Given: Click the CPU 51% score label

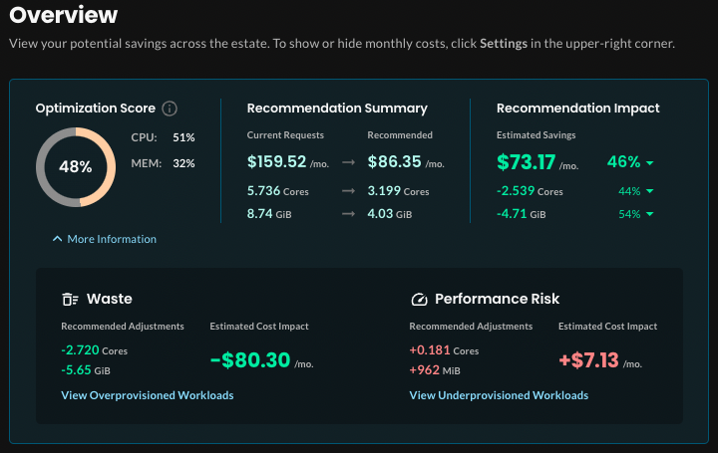Looking at the screenshot, I should point(163,137).
